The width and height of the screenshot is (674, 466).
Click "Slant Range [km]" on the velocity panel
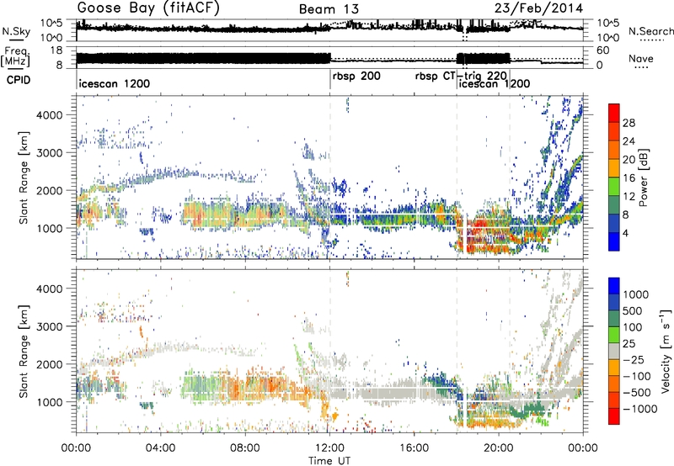click(24, 351)
